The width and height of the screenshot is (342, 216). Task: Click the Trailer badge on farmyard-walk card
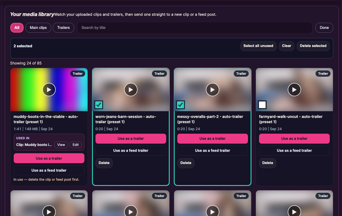click(323, 74)
